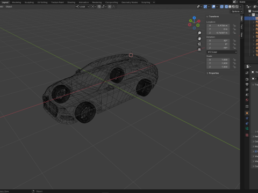Viewport: 258px width, 193px height.
Task: Lock Location X with the padlock
Action: tap(234, 26)
